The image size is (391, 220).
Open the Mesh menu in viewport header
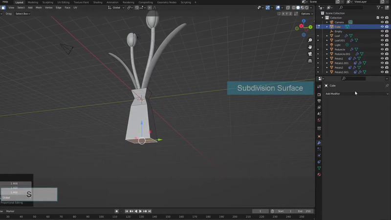click(x=39, y=7)
